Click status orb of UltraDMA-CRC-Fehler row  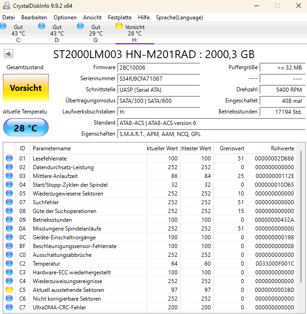click(x=9, y=307)
